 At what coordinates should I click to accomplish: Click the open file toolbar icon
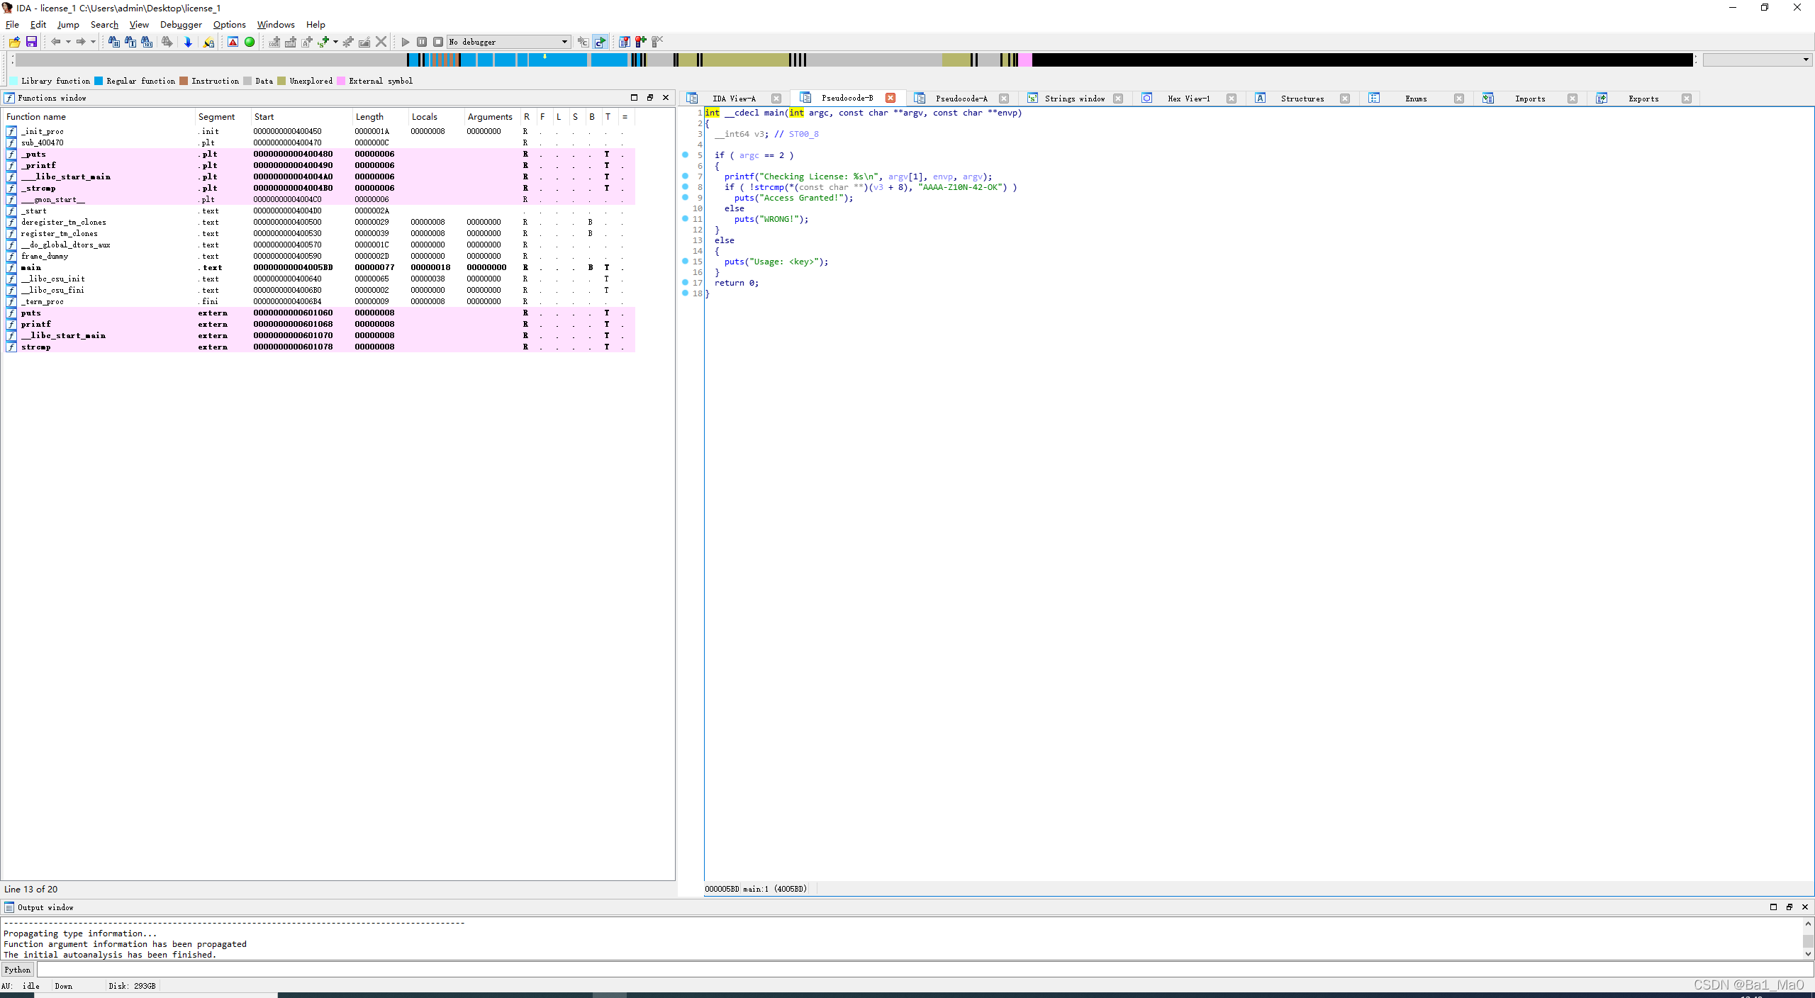point(14,42)
